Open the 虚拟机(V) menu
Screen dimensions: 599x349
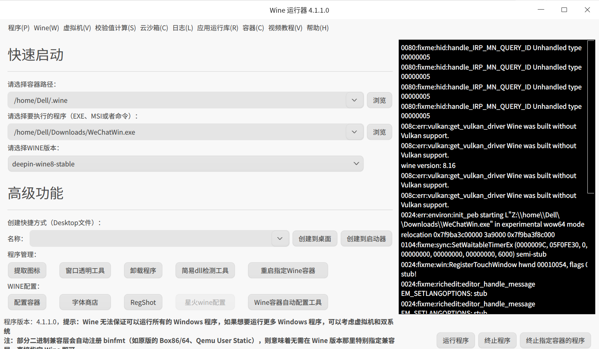pos(77,28)
